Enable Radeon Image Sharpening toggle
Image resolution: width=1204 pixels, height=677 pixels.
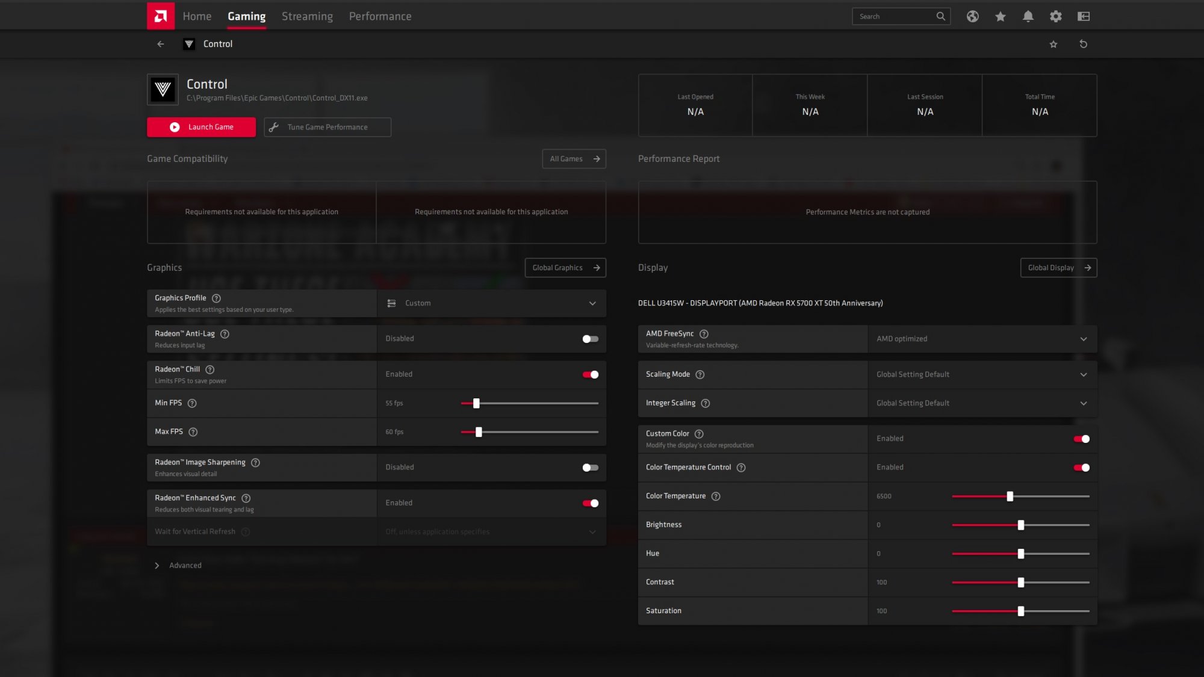coord(590,468)
